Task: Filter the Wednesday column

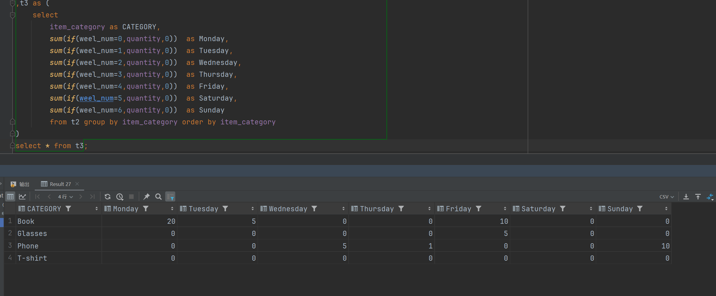Action: [314, 209]
